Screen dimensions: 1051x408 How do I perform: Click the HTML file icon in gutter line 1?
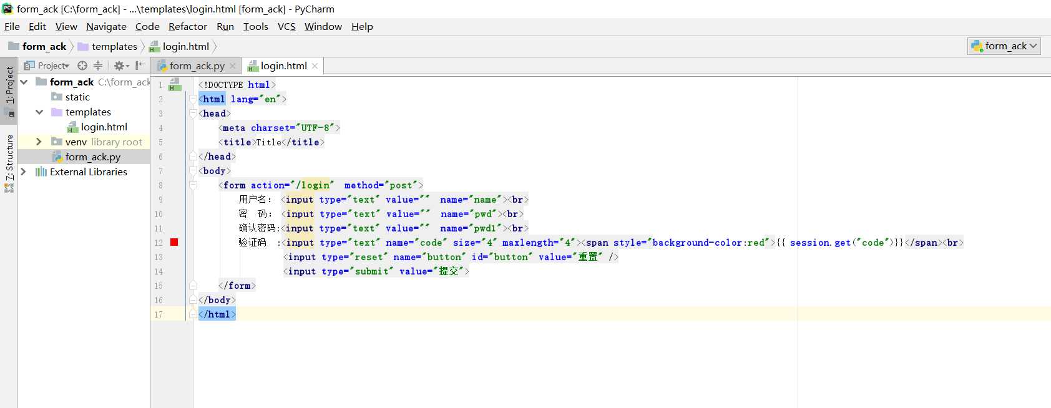tap(175, 84)
